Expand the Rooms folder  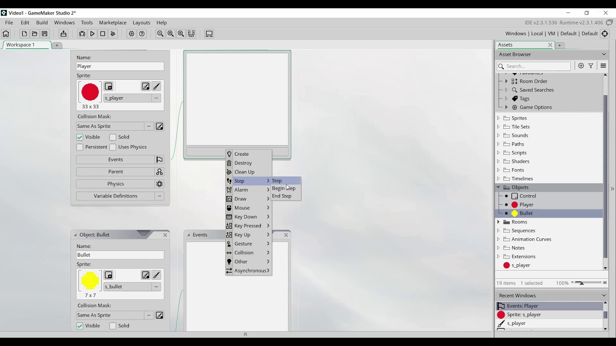498,222
